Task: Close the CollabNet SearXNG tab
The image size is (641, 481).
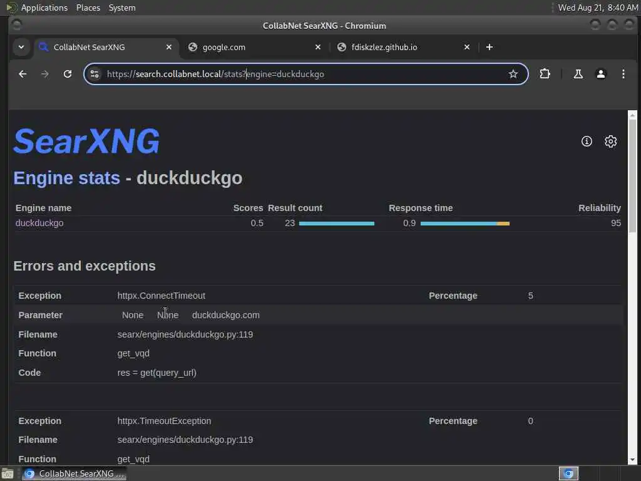Action: coord(169,47)
